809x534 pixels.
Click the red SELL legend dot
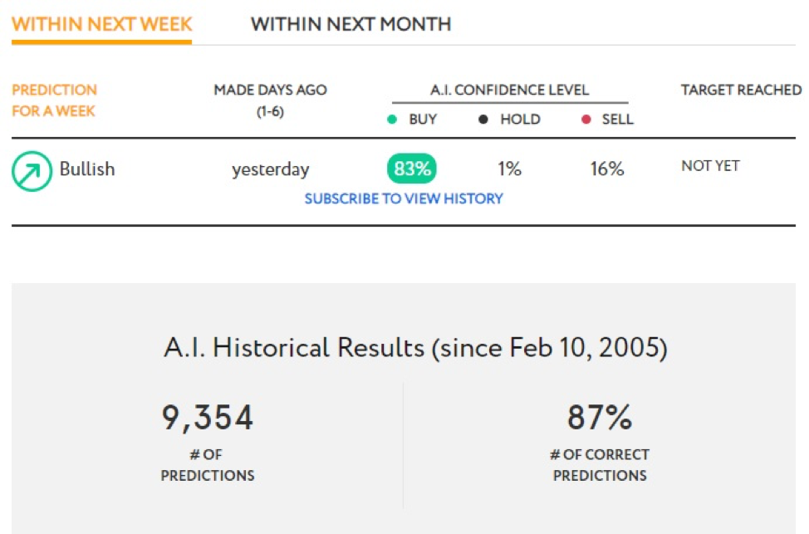pos(586,120)
